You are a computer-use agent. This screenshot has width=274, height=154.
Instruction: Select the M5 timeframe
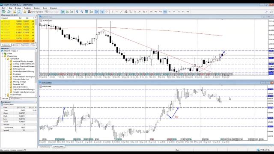tap(155, 12)
